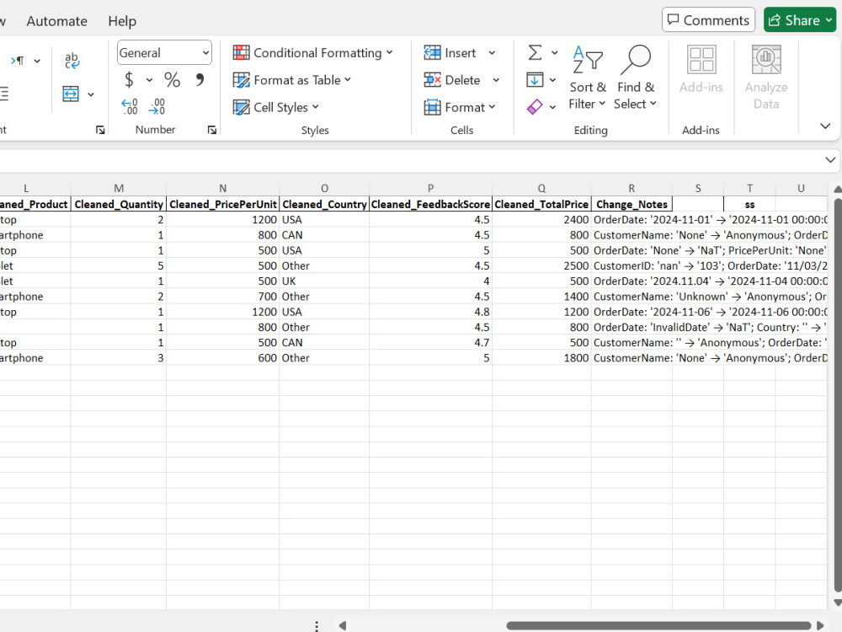
Task: Select the 1800 total price cell
Action: (541, 358)
